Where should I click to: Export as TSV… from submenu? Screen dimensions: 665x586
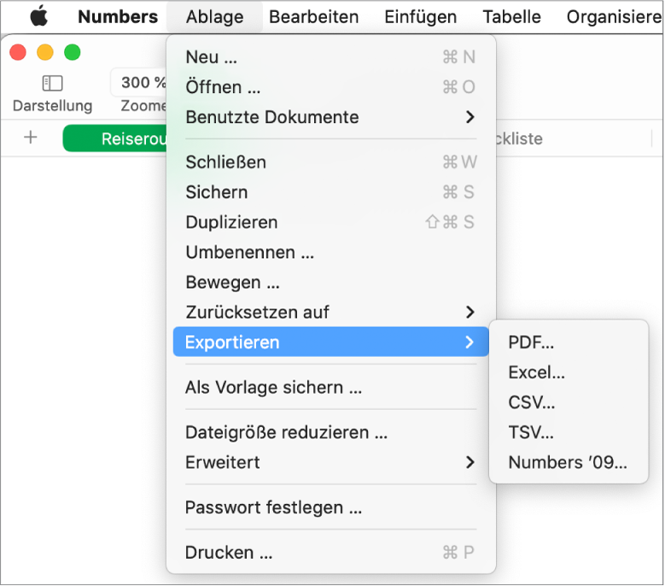point(569,432)
